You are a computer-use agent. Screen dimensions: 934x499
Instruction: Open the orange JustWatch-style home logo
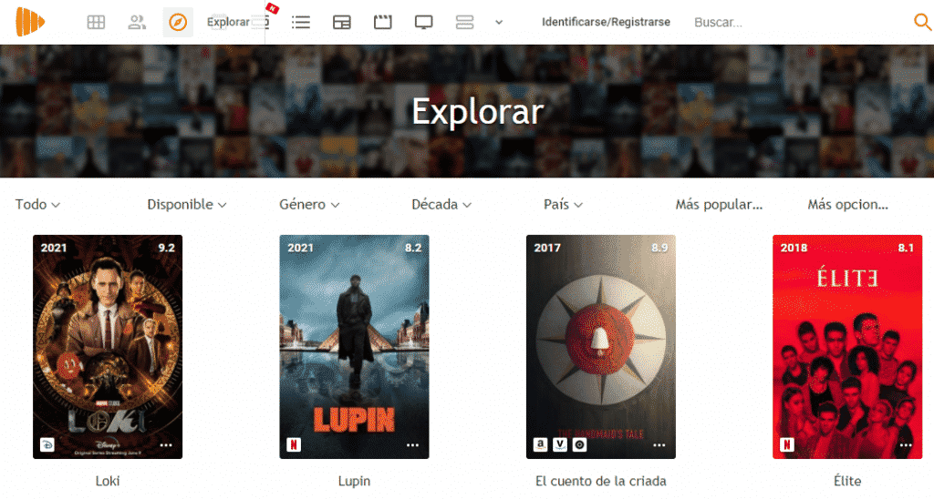coord(30,22)
